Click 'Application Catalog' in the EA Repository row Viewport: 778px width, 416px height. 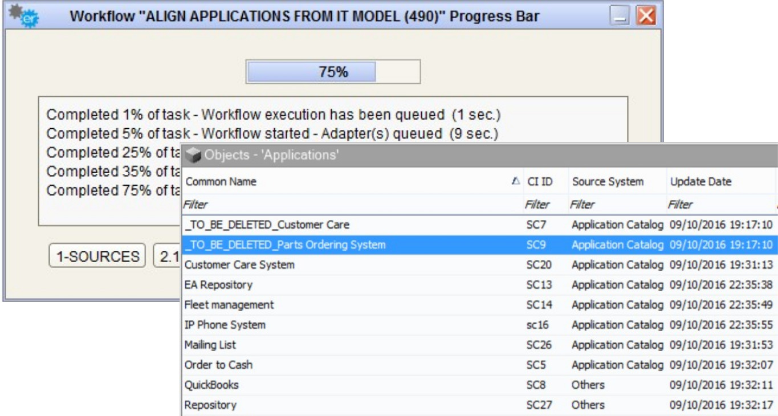coord(617,285)
